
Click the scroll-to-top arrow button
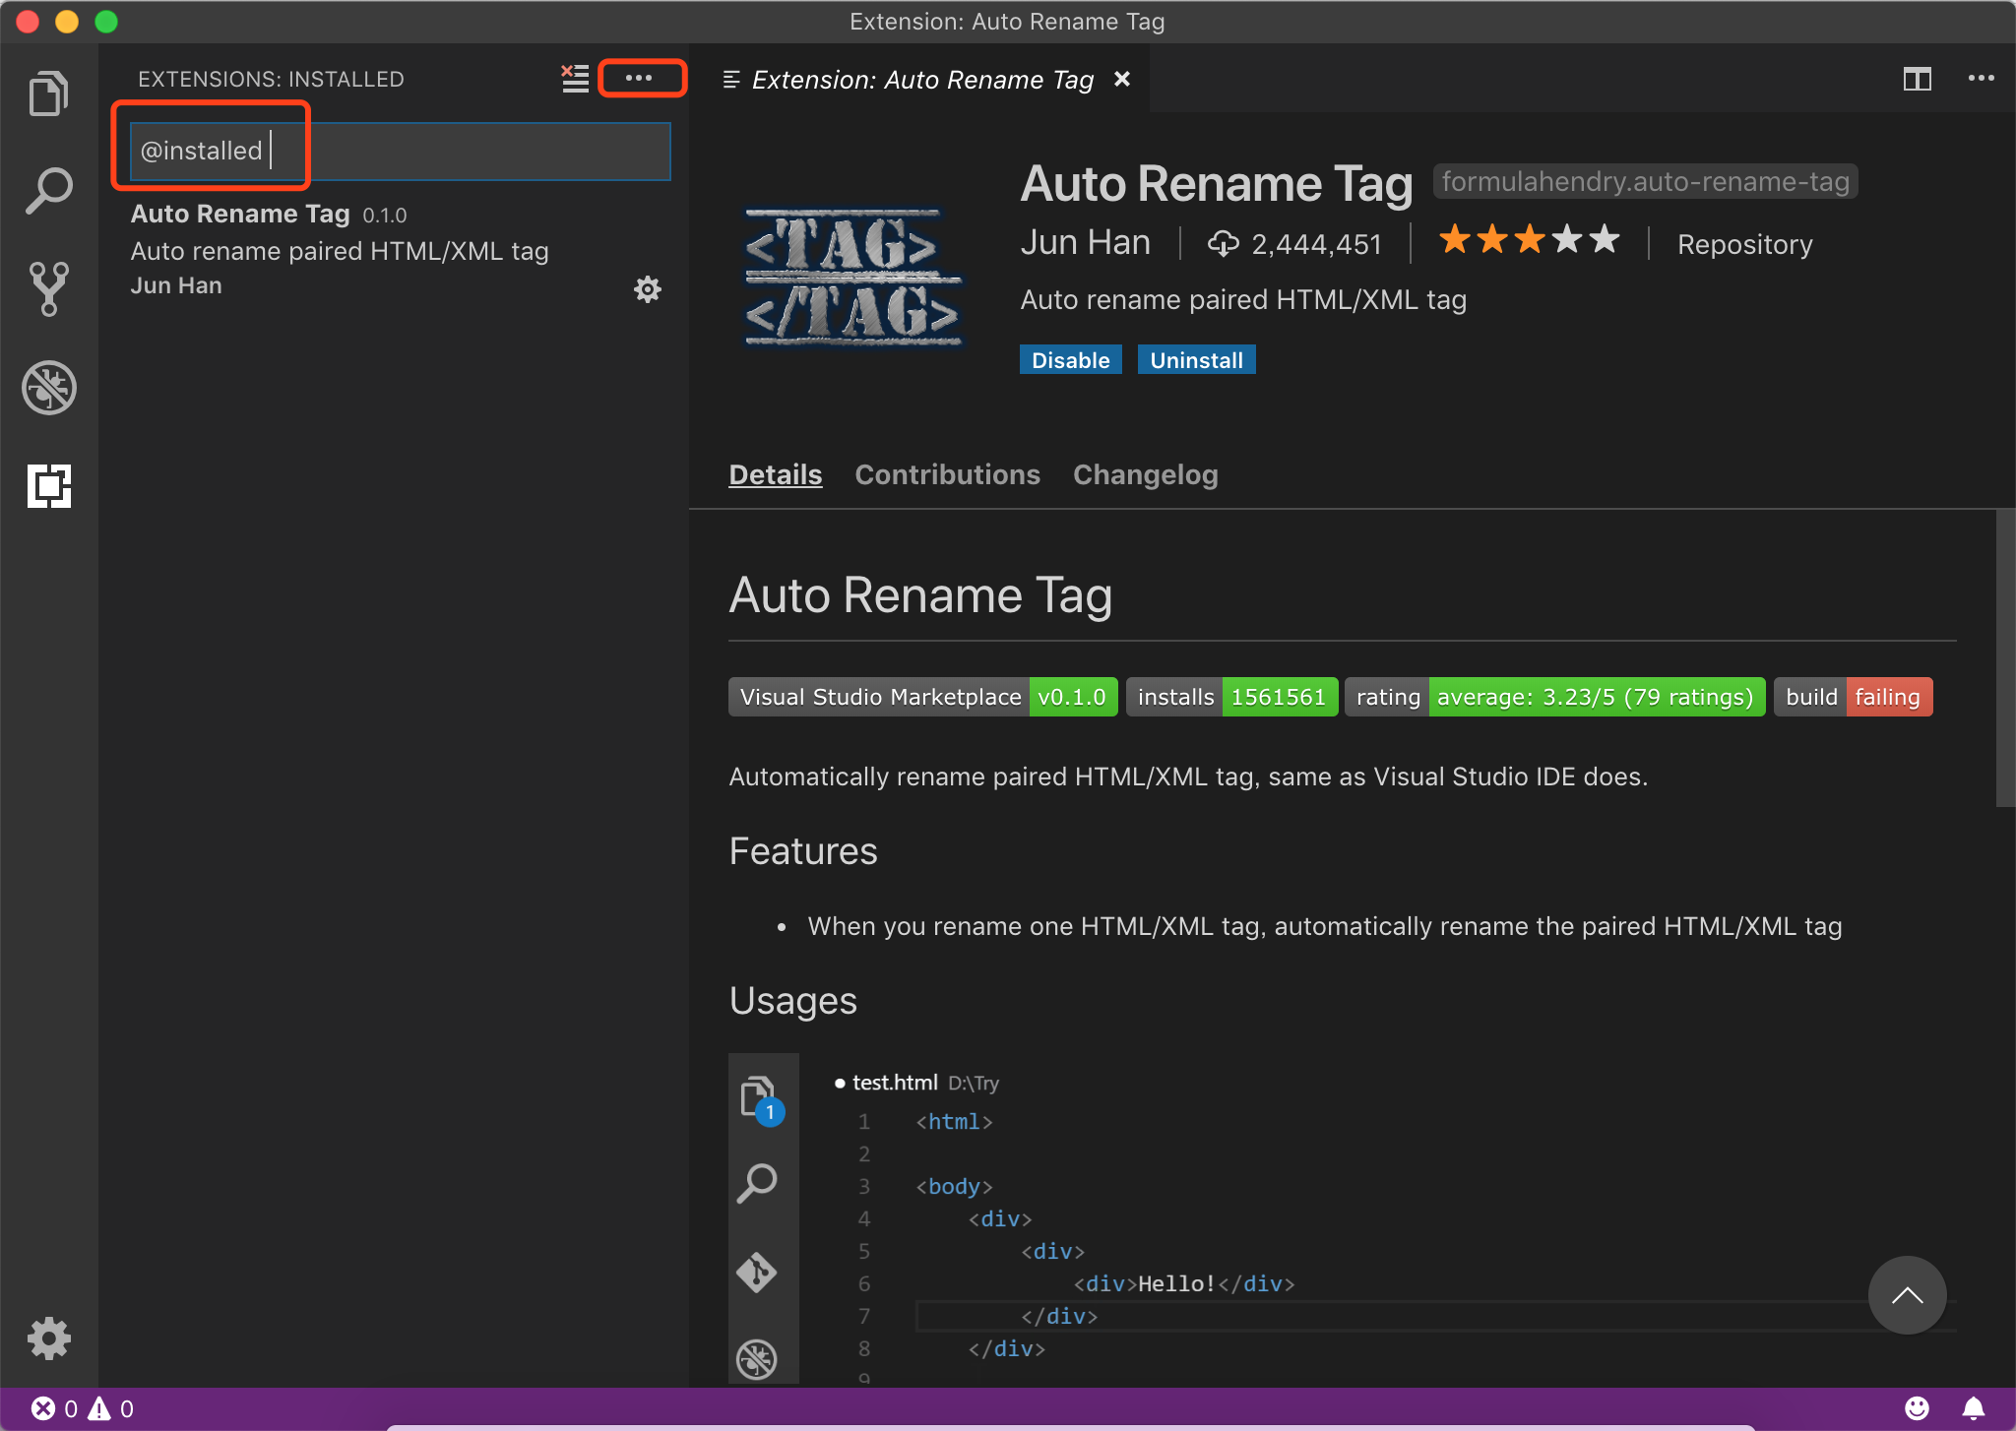[x=1907, y=1295]
